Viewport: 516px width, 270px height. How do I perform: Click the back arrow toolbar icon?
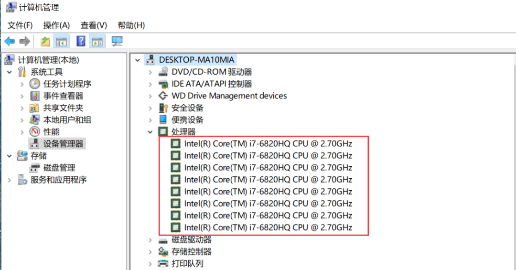point(10,42)
